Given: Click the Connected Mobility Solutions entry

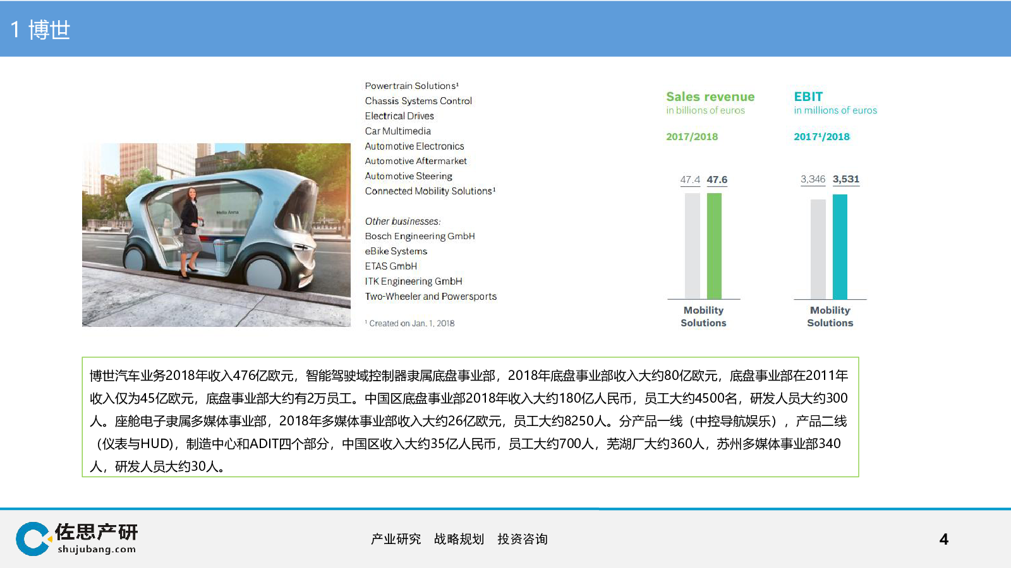Looking at the screenshot, I should point(430,191).
